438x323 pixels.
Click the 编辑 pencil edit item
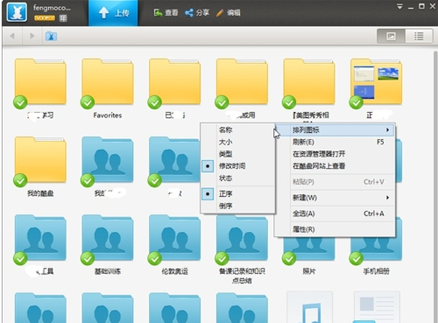[x=228, y=13]
